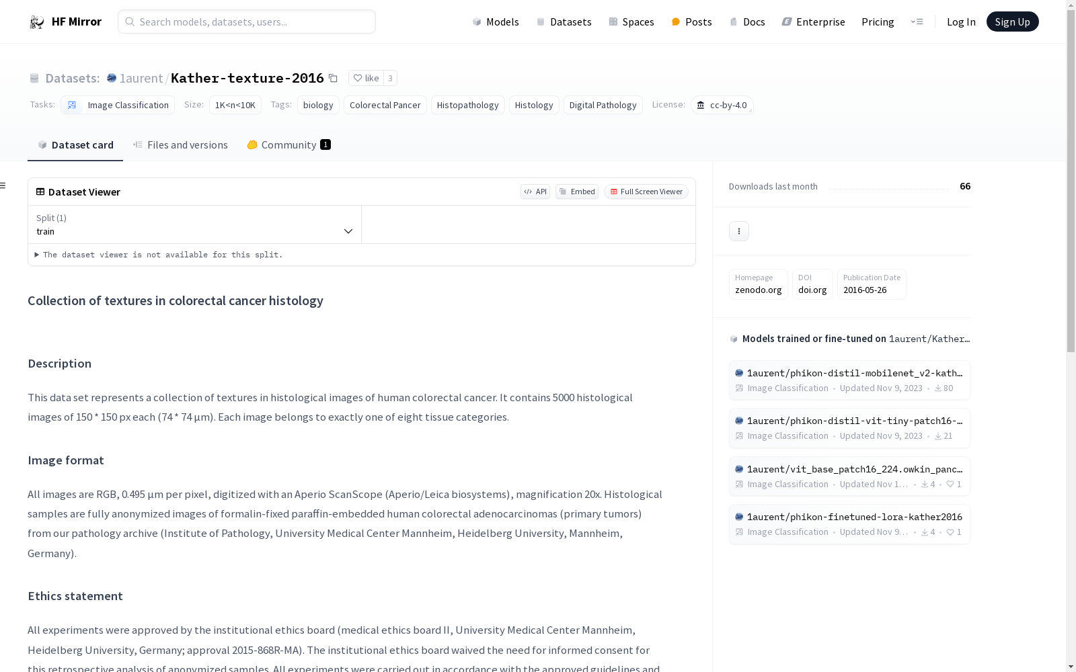Switch to Files and versions tab
The height and width of the screenshot is (672, 1076).
pos(180,144)
